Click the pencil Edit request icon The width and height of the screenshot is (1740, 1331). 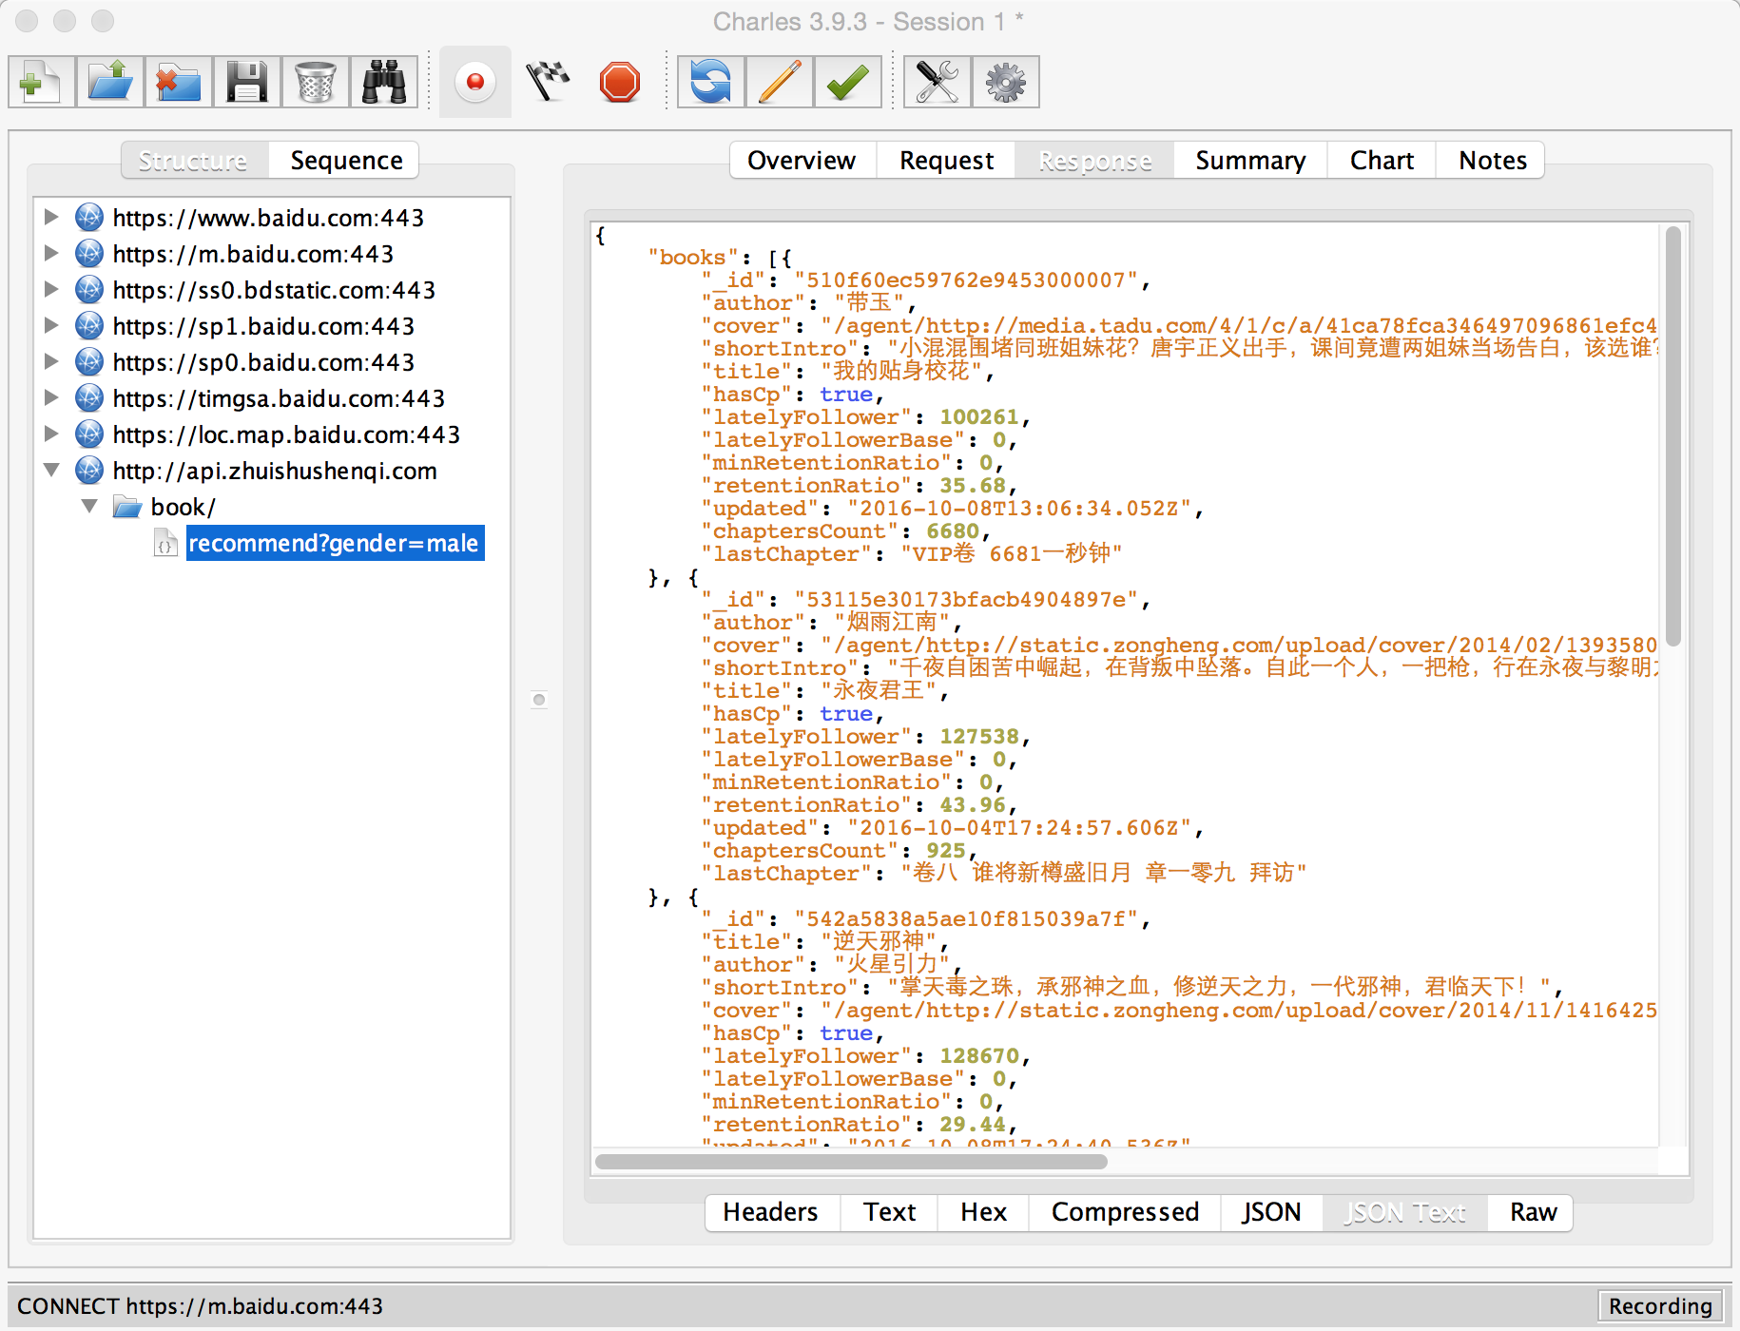[780, 83]
